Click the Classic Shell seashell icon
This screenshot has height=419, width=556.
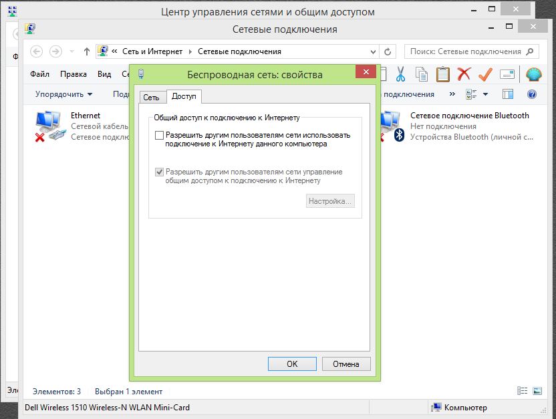click(533, 74)
